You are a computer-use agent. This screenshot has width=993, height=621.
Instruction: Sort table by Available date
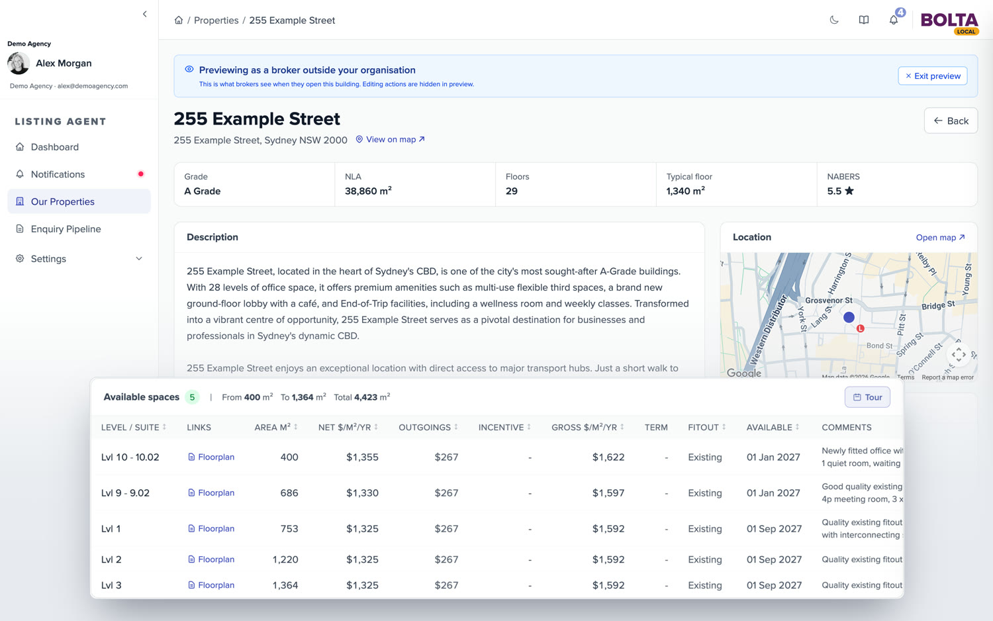tap(773, 428)
